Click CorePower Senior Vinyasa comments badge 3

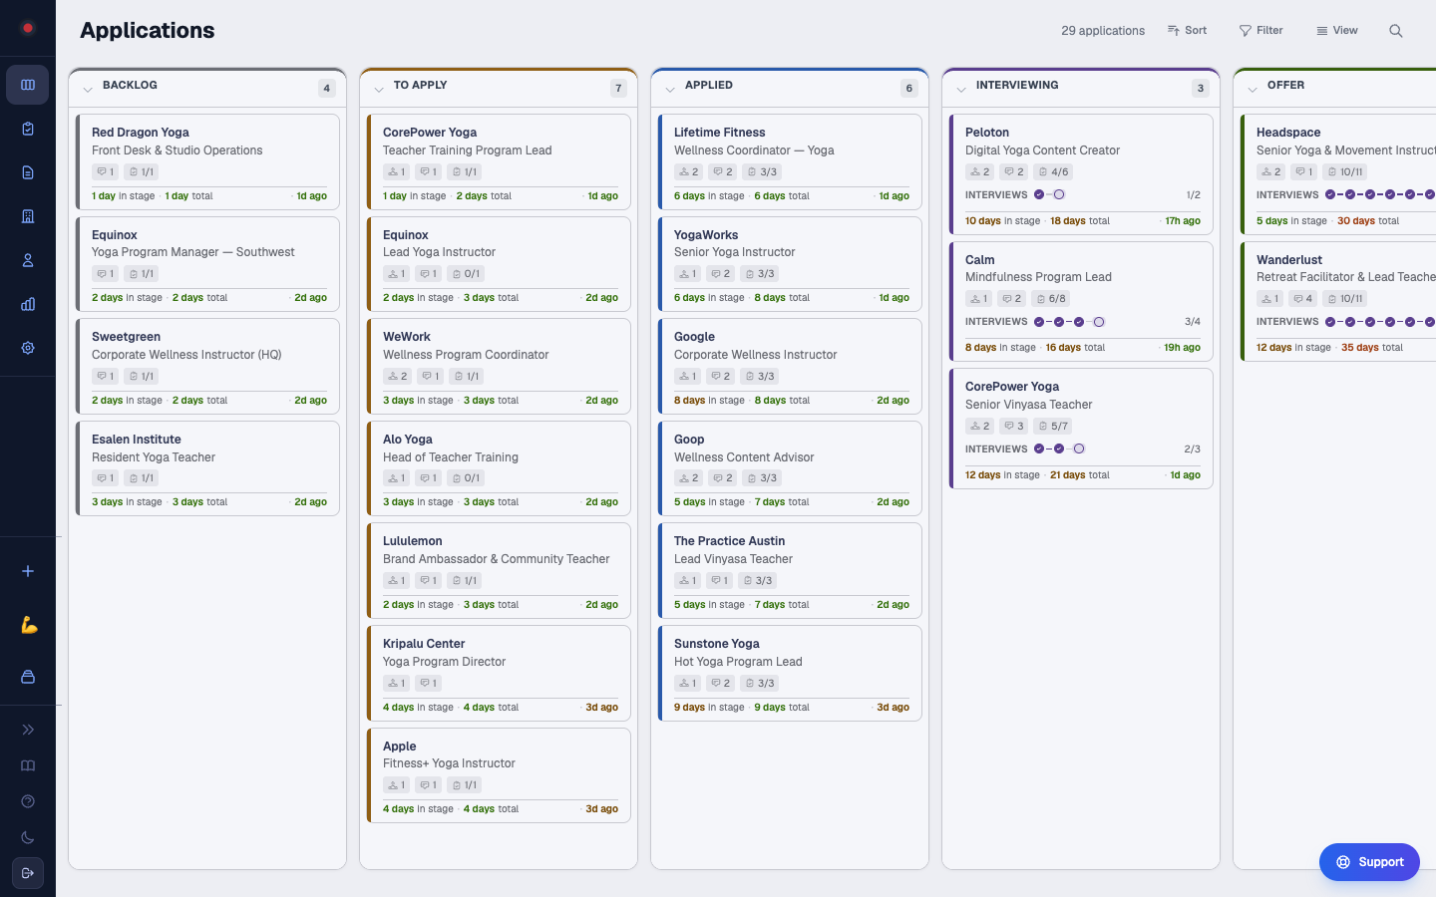point(1014,426)
